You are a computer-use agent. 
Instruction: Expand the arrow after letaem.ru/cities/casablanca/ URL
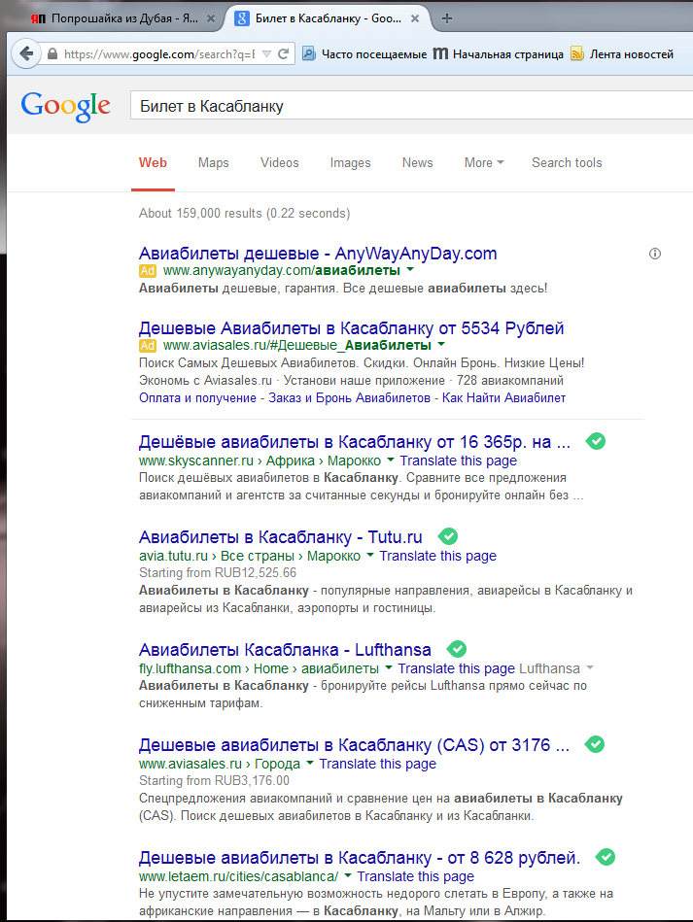(x=348, y=875)
